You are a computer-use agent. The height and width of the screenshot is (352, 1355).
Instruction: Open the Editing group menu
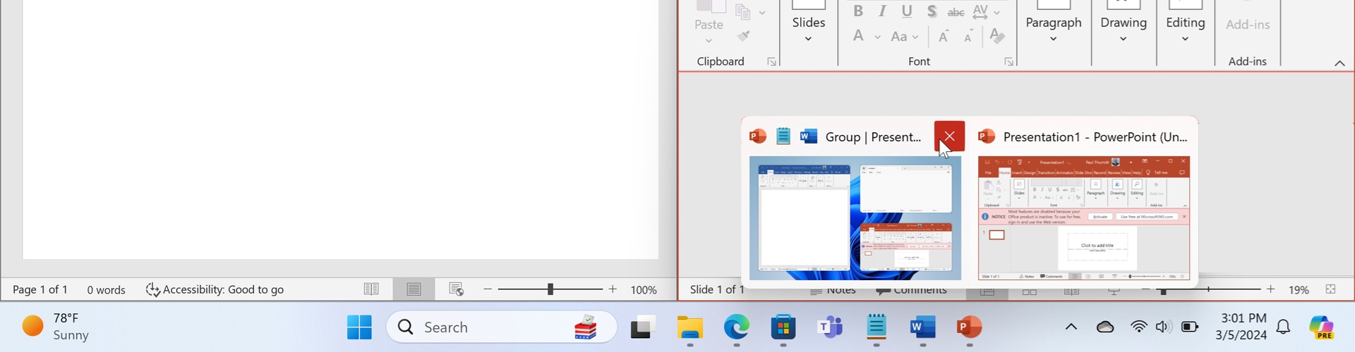pos(1185,28)
